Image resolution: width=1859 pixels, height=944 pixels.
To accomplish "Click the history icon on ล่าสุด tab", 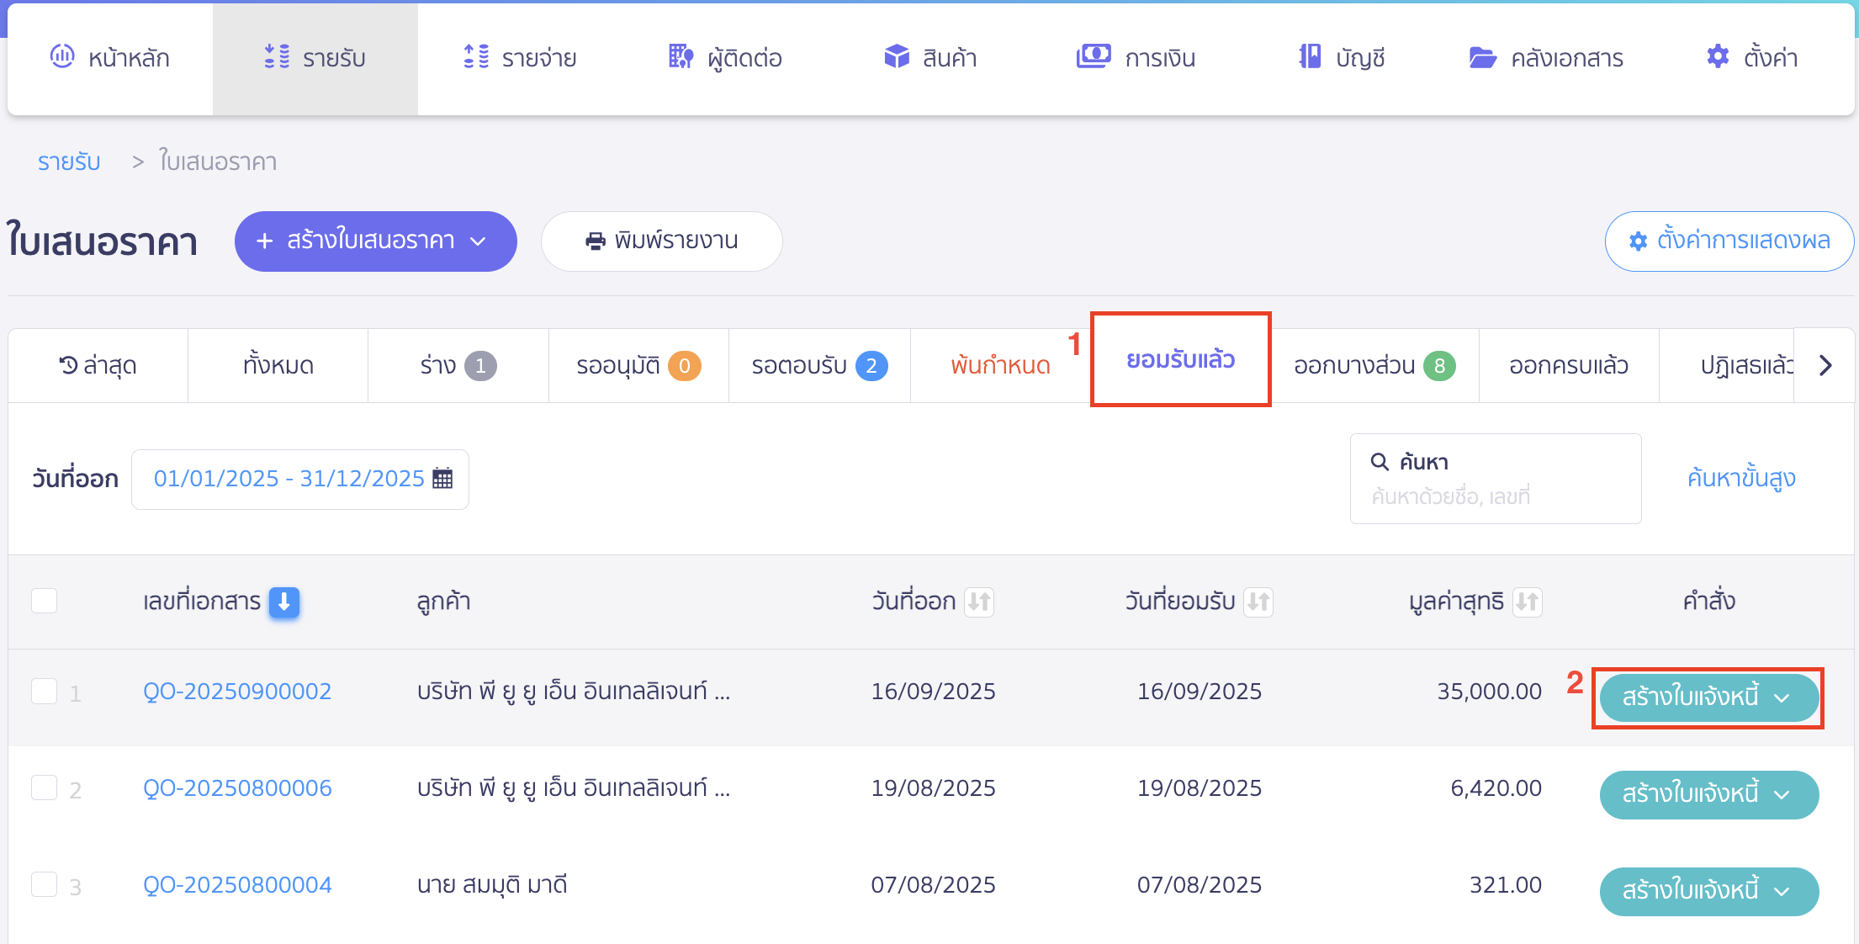I will [68, 365].
